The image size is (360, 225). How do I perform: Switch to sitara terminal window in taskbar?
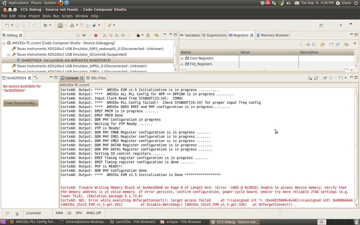click(84, 222)
